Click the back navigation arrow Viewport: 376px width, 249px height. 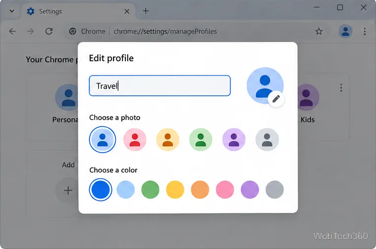pyautogui.click(x=12, y=31)
